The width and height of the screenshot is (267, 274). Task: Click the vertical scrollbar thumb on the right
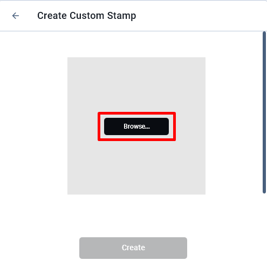264,112
